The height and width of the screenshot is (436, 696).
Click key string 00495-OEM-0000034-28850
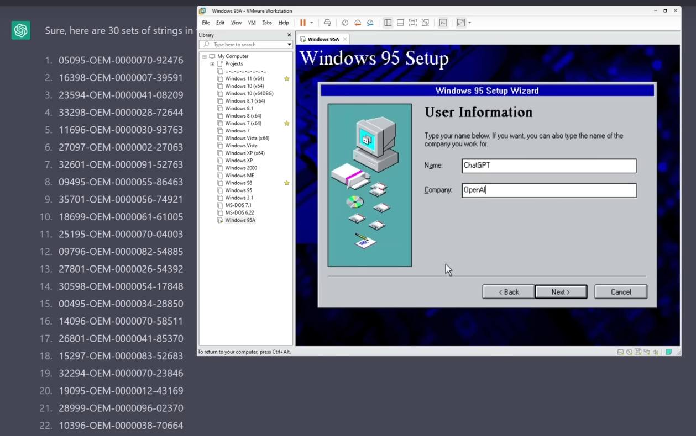121,304
